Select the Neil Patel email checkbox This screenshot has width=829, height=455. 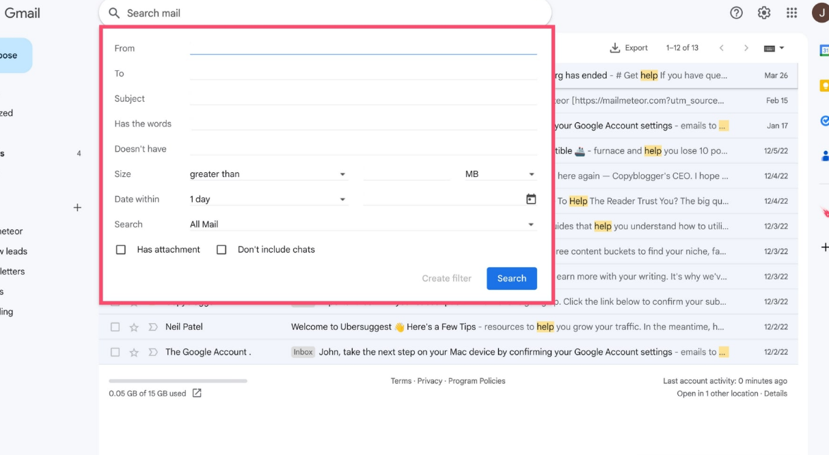(x=115, y=327)
